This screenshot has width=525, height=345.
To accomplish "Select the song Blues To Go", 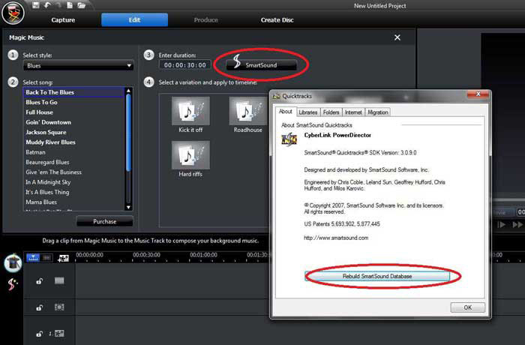I will [x=73, y=102].
